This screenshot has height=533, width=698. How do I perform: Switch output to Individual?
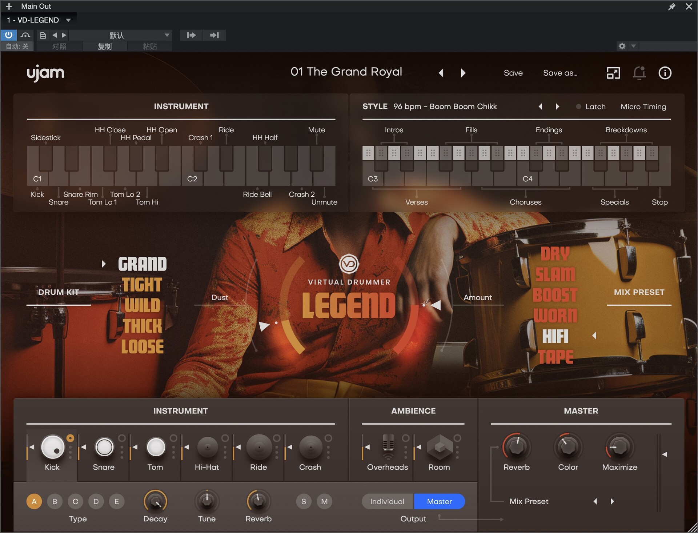click(388, 501)
